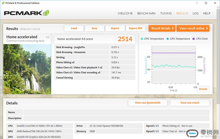Image resolution: width=220 pixels, height=139 pixels.
Task: Select the RESULTS tab
Action: pos(182,13)
